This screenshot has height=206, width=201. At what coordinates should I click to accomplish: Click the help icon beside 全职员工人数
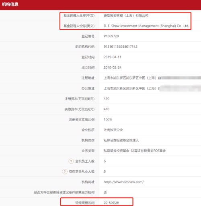[x=71, y=161]
